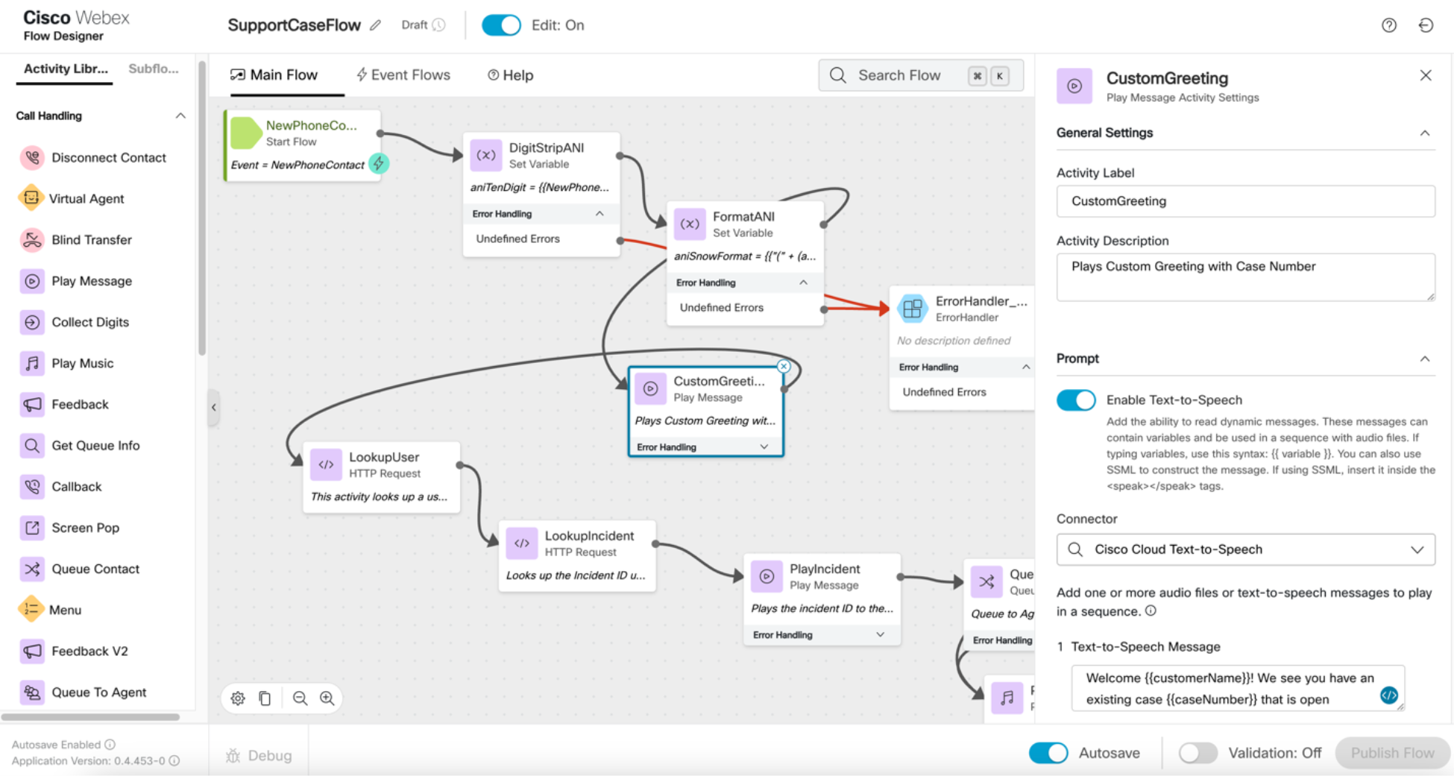Image resolution: width=1454 pixels, height=776 pixels.
Task: Collapse FormatANI Error Handling
Action: 803,283
